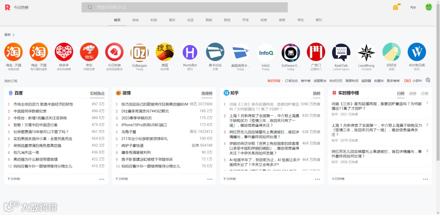The height and width of the screenshot is (215, 440).
Task: Click the search magnifier icon
Action: tap(90, 7)
